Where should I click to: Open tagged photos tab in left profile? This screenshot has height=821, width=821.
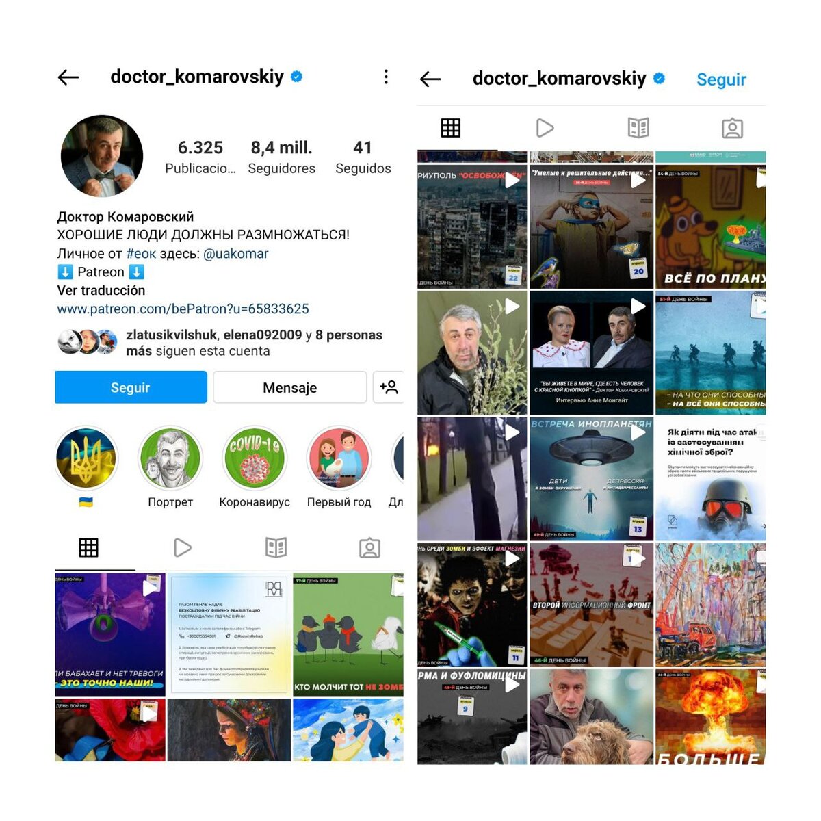coord(369,547)
